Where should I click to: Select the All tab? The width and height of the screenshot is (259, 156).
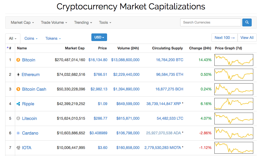[13, 38]
